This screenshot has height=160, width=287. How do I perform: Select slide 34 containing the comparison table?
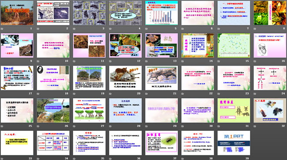click(x=53, y=143)
